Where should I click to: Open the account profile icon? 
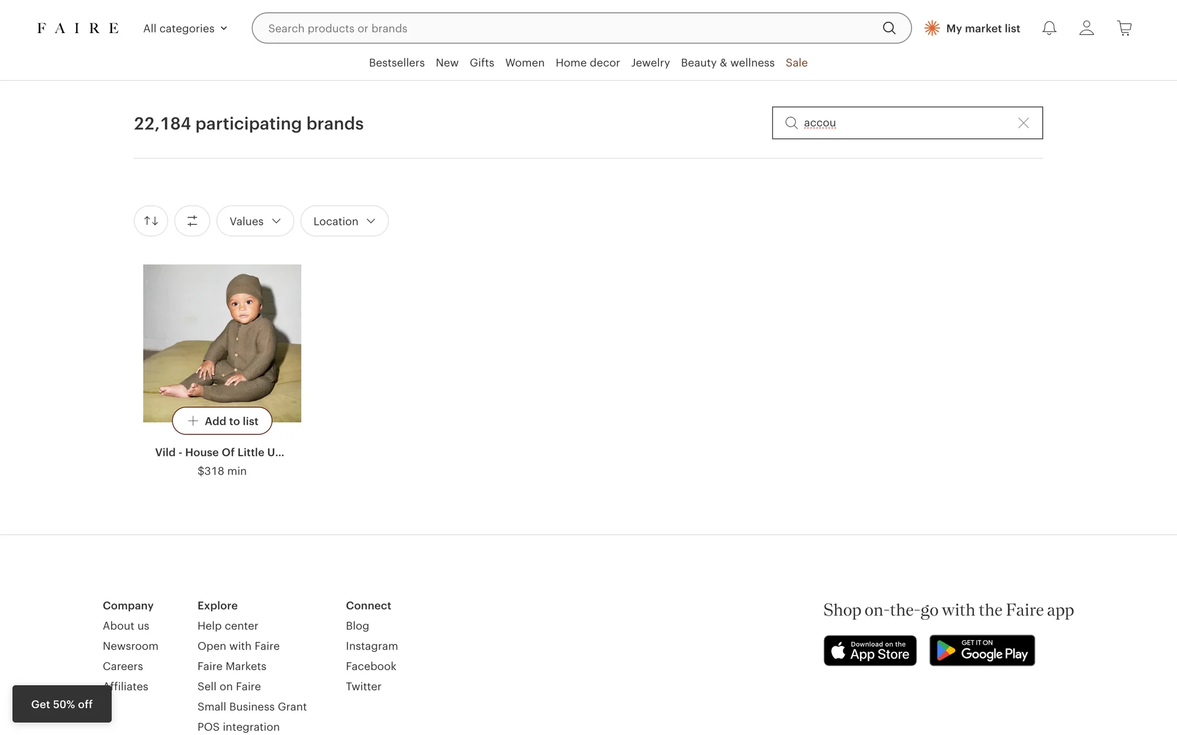(x=1086, y=28)
